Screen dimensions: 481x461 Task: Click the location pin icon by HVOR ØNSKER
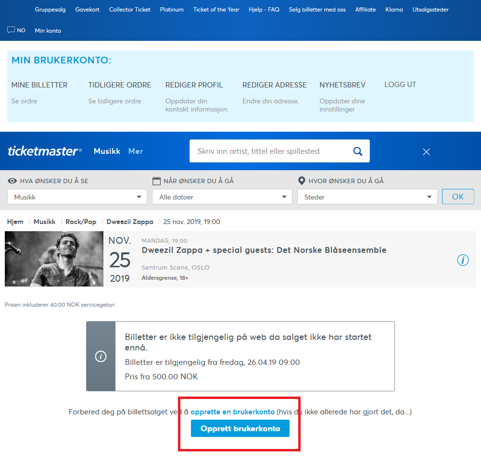[302, 181]
